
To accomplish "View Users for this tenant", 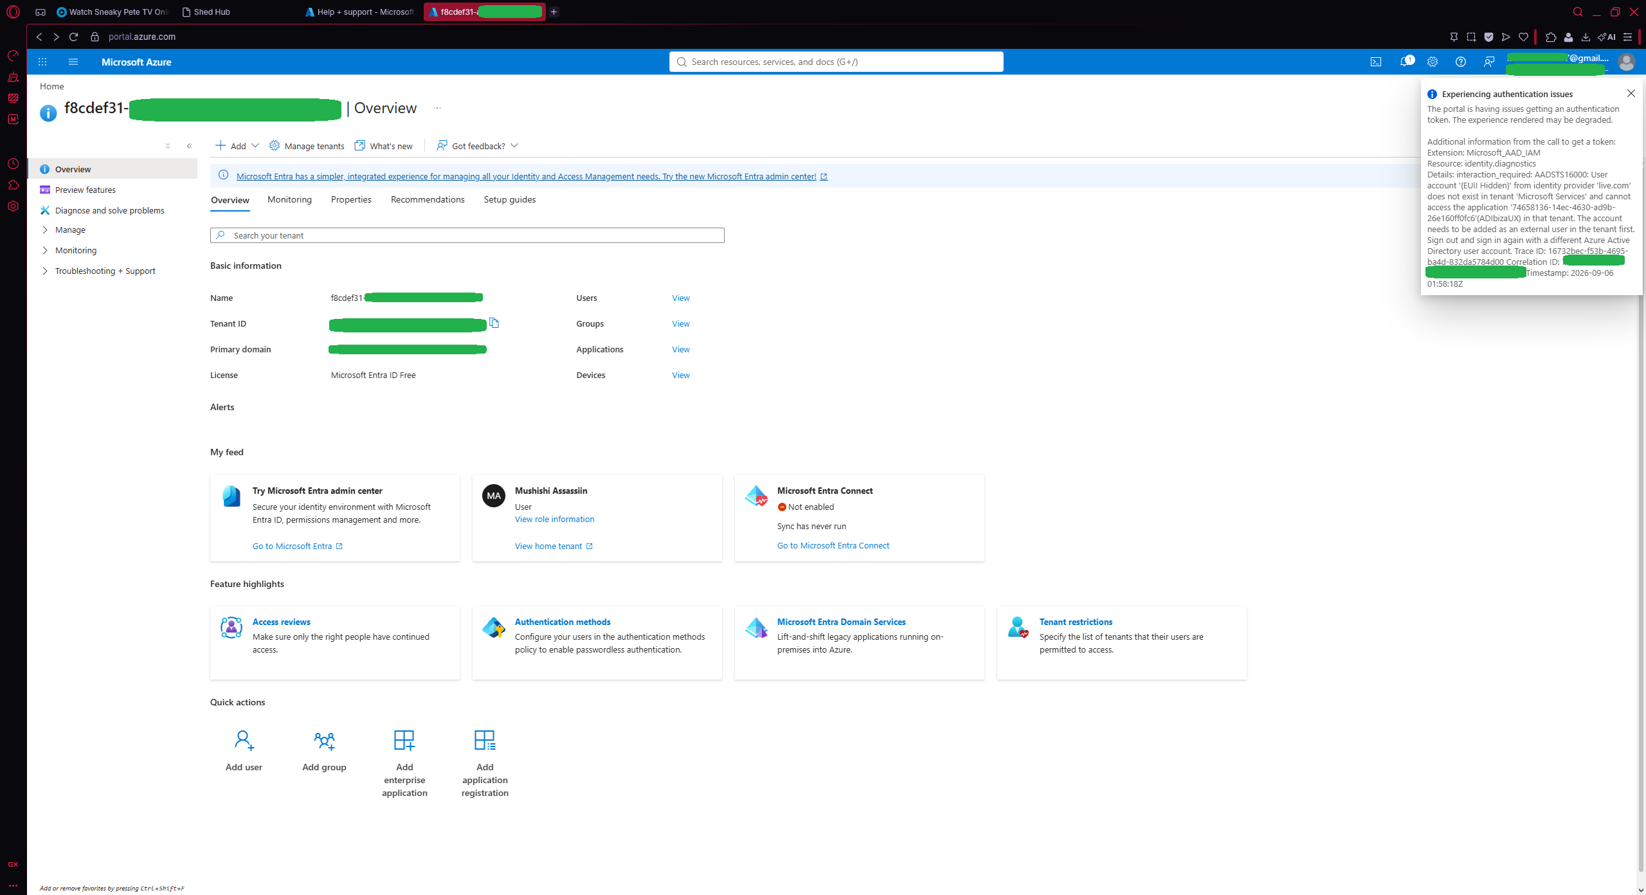I will [x=681, y=298].
